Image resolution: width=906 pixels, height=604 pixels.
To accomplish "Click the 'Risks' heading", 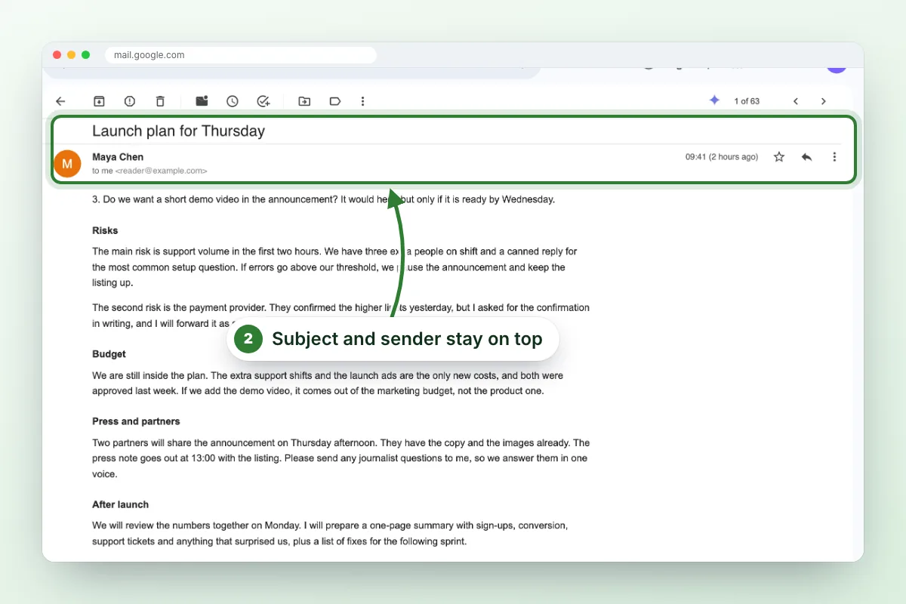I will 105,230.
